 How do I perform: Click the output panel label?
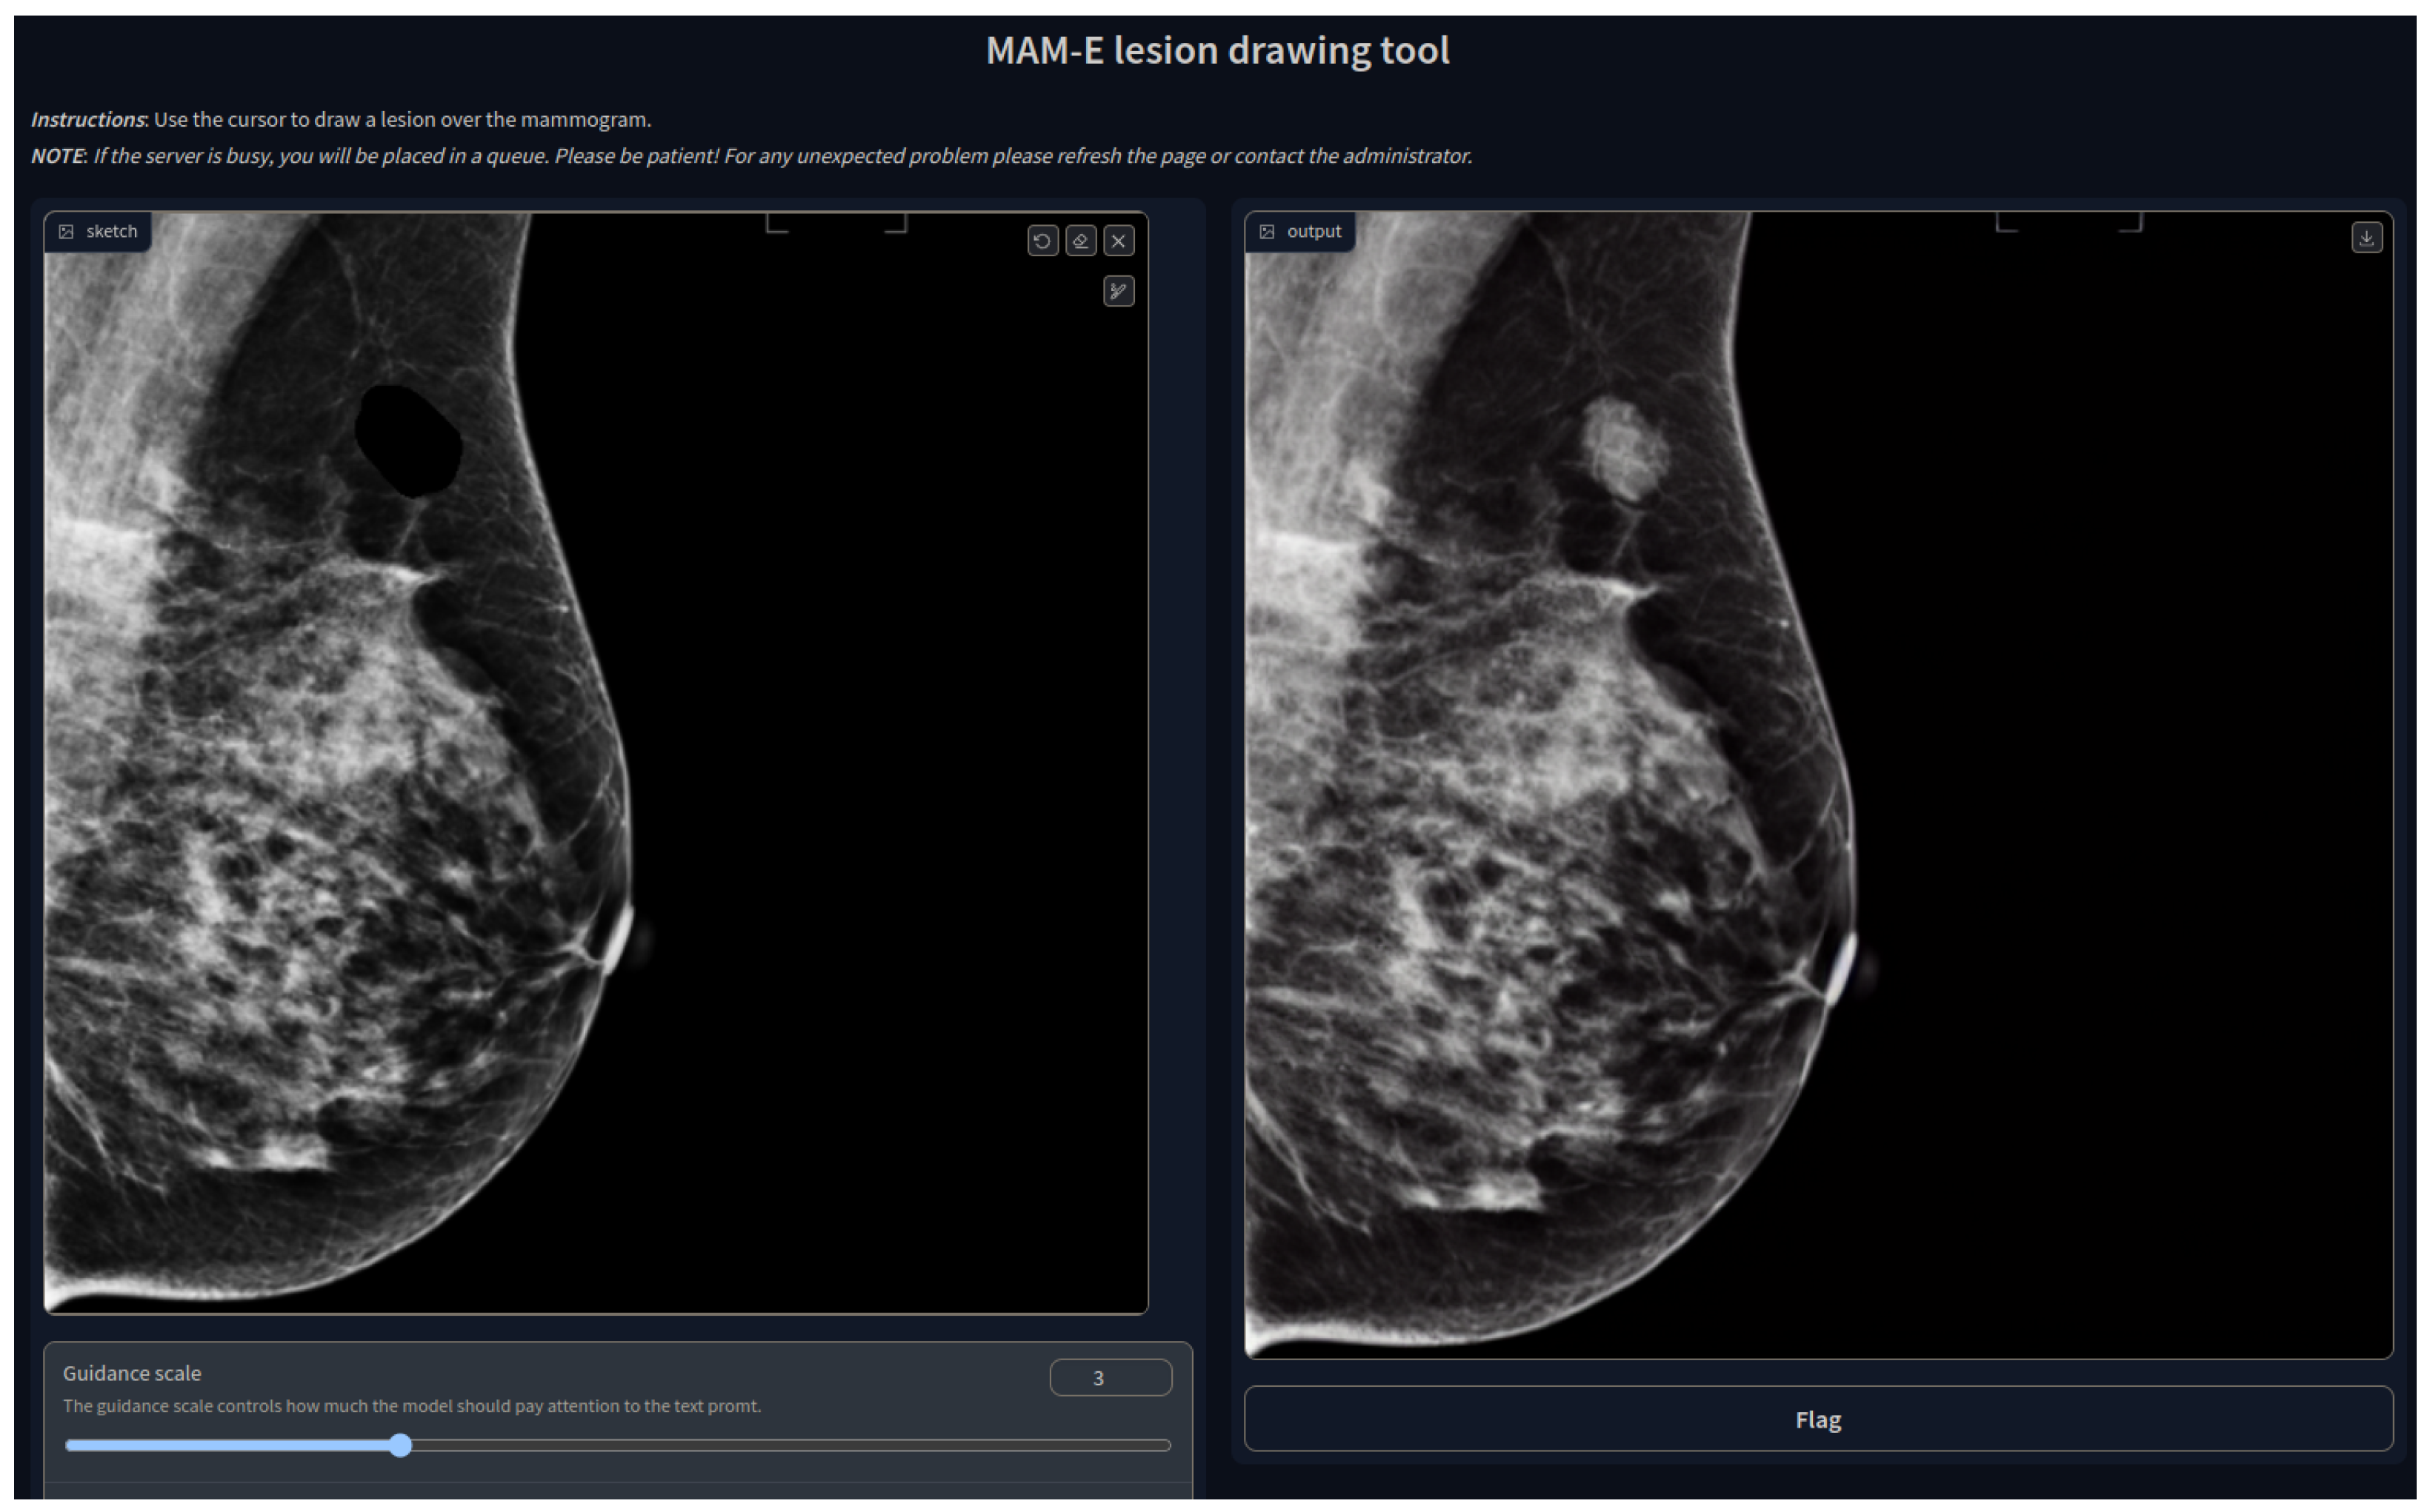coord(1314,232)
